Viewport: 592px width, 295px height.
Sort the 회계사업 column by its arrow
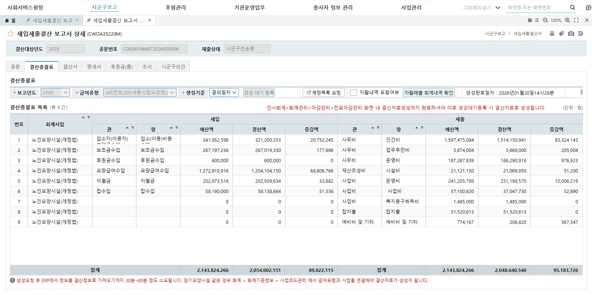pyautogui.click(x=83, y=117)
